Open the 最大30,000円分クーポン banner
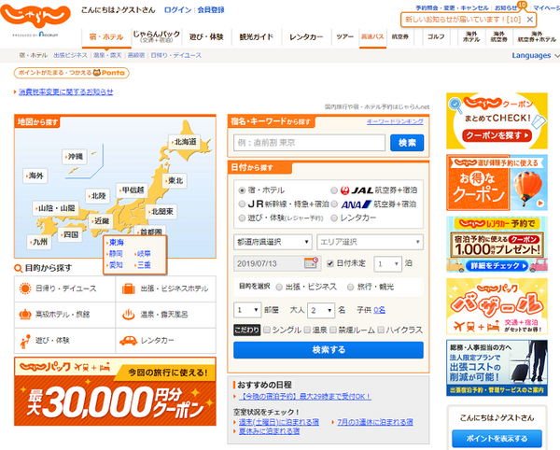This screenshot has height=450, width=560. [x=115, y=392]
